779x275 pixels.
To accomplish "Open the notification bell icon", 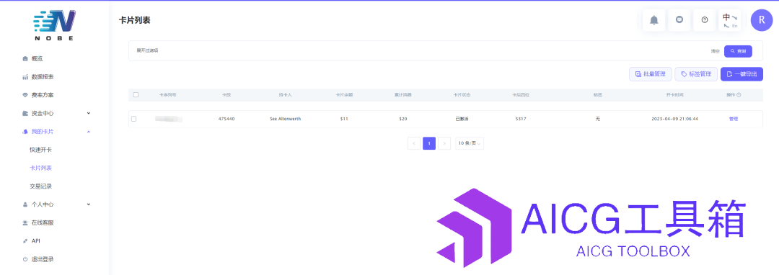I will [653, 20].
